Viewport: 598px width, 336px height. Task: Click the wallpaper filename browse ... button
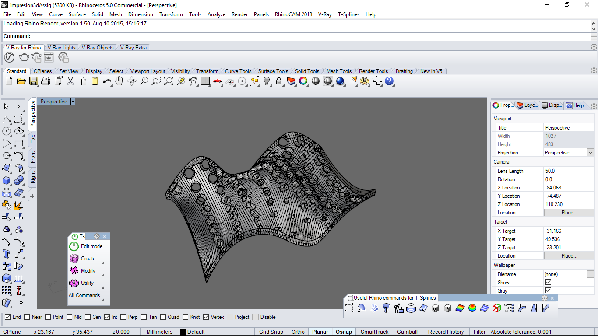click(591, 274)
